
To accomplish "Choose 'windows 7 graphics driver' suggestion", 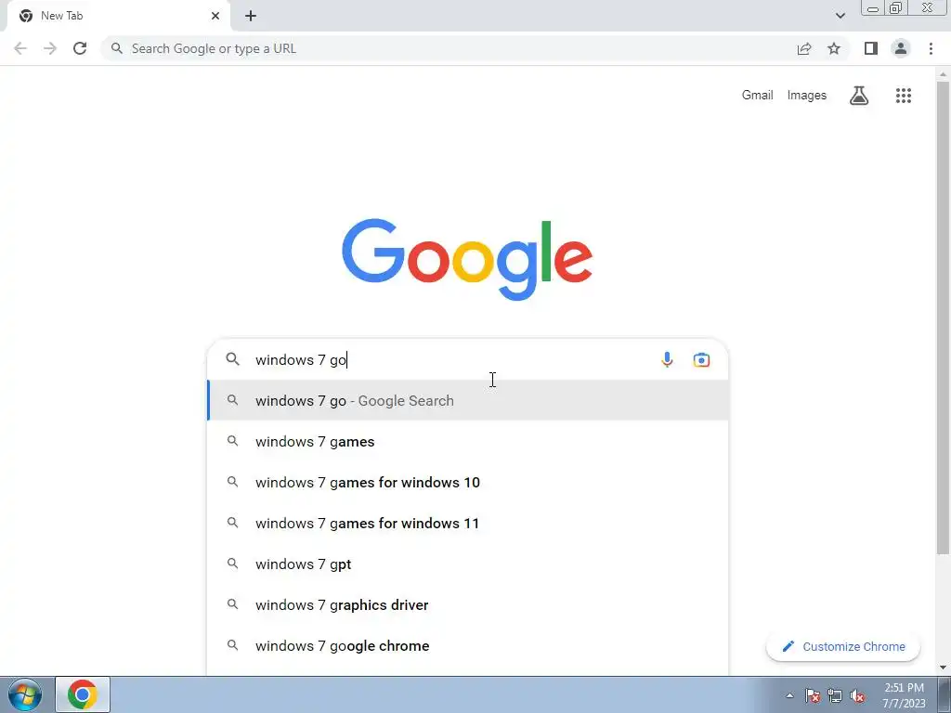I will point(468,605).
